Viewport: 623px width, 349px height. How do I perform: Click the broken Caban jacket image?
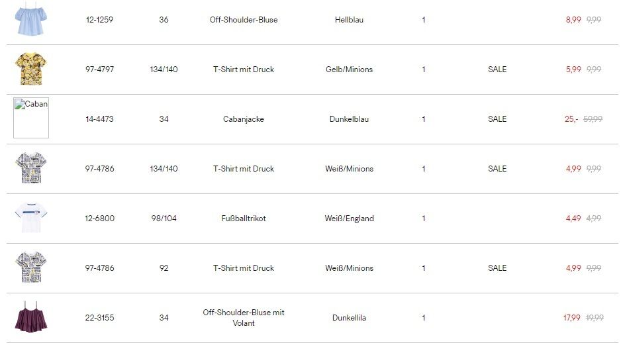[31, 118]
